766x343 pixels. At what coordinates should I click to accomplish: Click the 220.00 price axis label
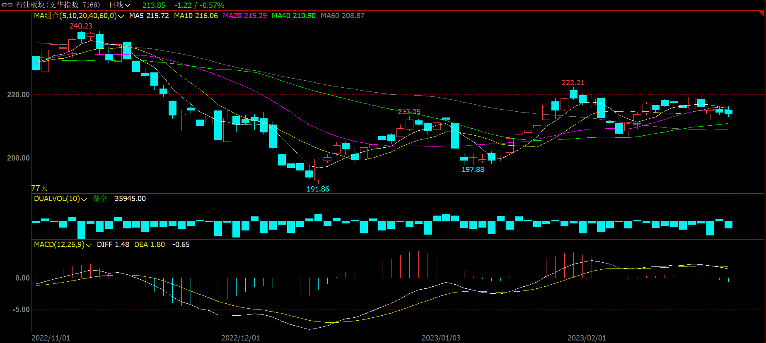[x=18, y=95]
